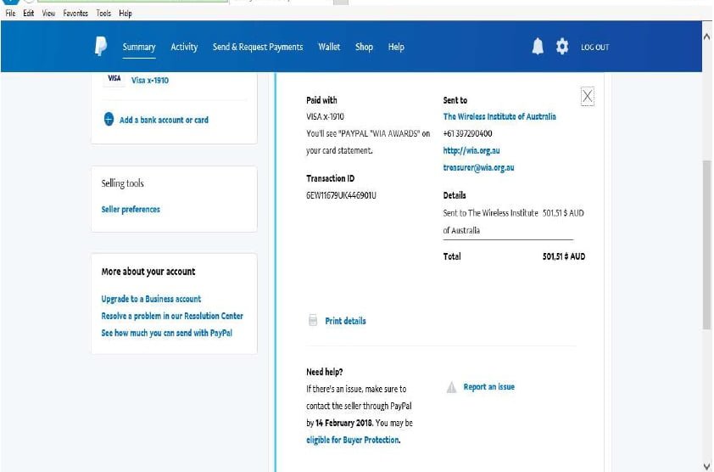Click the warning triangle icon near Report an issue
Screen dimensions: 714x472
click(451, 387)
